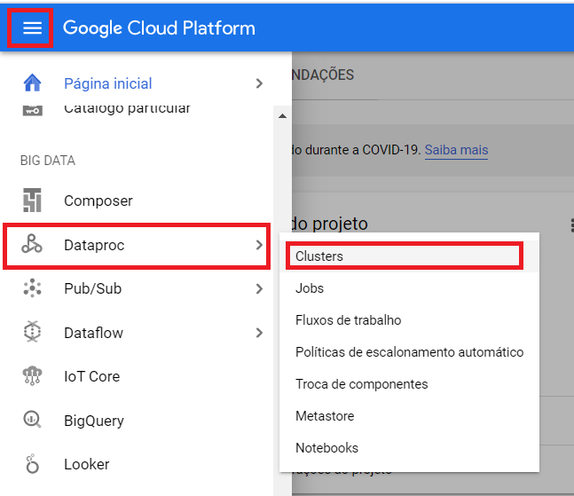Click the IoT Core cloud icon
The width and height of the screenshot is (574, 496).
pyautogui.click(x=33, y=376)
